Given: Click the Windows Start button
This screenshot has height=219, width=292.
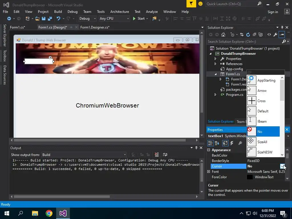Looking at the screenshot, I should click(7, 213).
